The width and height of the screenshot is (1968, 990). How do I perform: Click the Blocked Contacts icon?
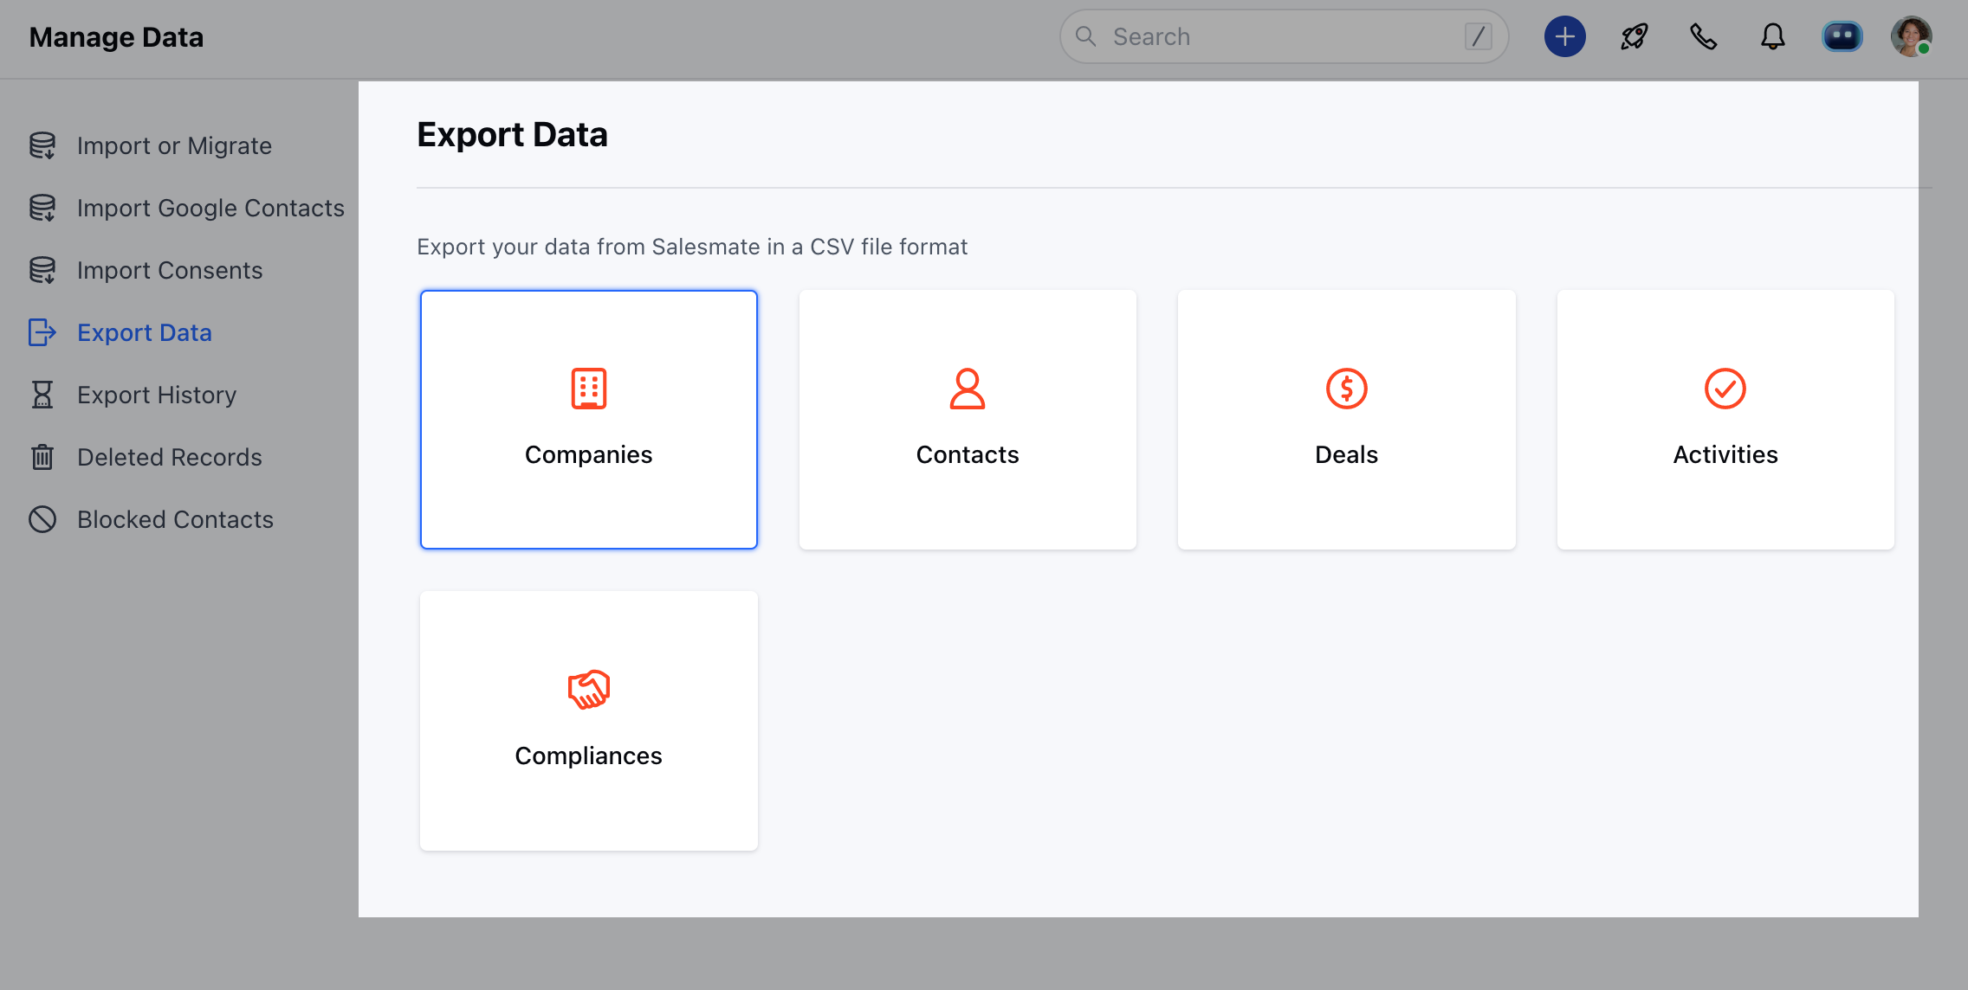41,519
